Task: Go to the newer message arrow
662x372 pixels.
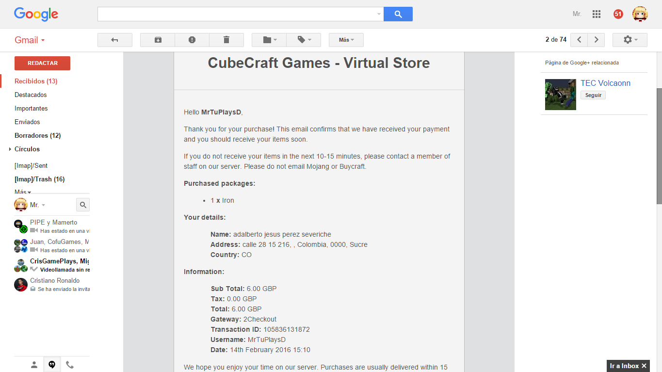Action: 579,40
